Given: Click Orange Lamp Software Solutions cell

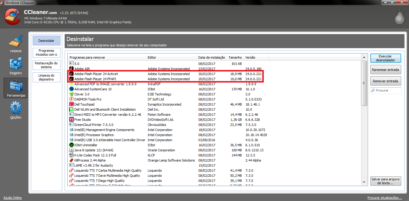Looking at the screenshot, I should (x=171, y=160).
